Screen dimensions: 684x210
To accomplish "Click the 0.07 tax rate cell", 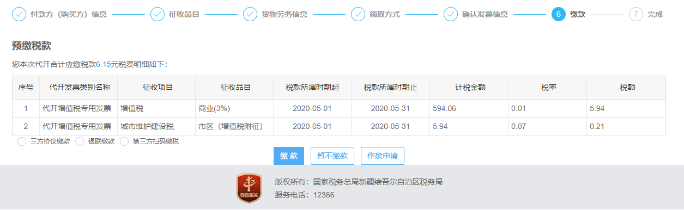I will point(548,126).
